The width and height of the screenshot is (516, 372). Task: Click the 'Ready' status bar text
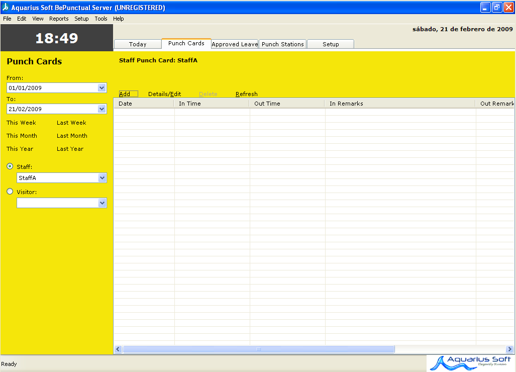coord(9,364)
